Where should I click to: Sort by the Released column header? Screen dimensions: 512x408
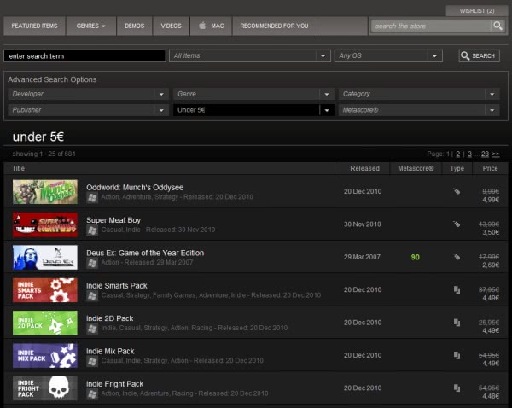364,168
